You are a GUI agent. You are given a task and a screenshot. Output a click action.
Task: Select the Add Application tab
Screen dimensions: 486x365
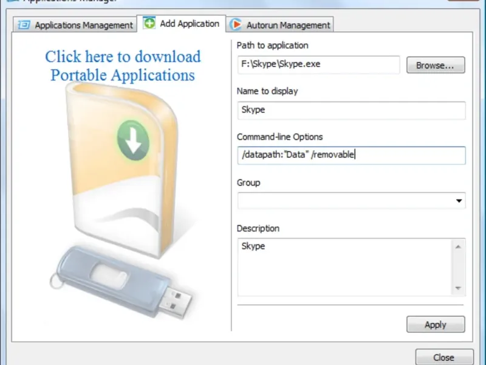tap(181, 24)
